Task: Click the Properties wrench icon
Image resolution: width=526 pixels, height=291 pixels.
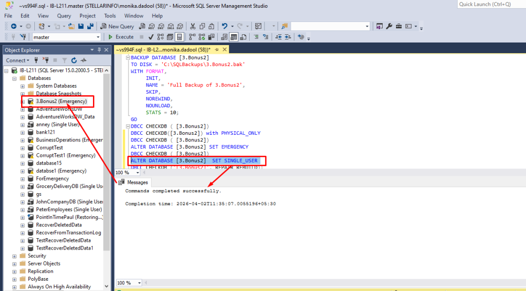Action: 389,27
